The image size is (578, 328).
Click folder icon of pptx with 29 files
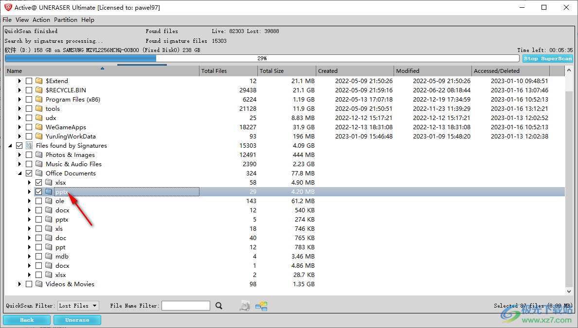pyautogui.click(x=49, y=191)
